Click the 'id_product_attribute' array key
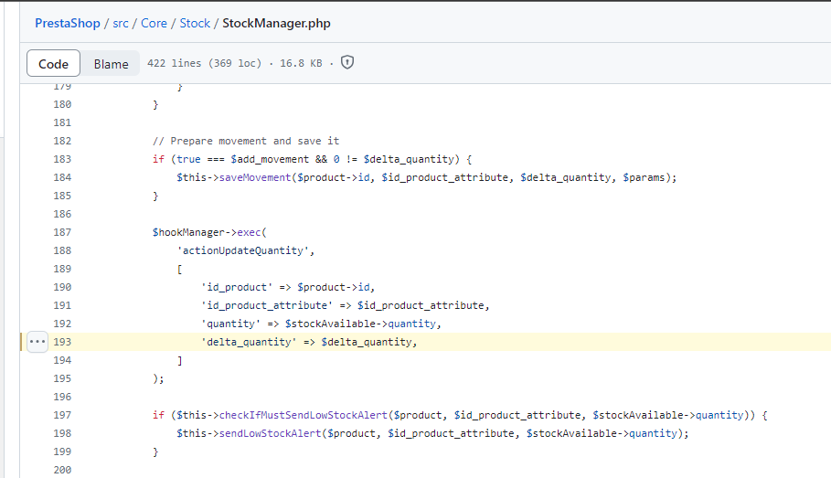 click(x=267, y=305)
